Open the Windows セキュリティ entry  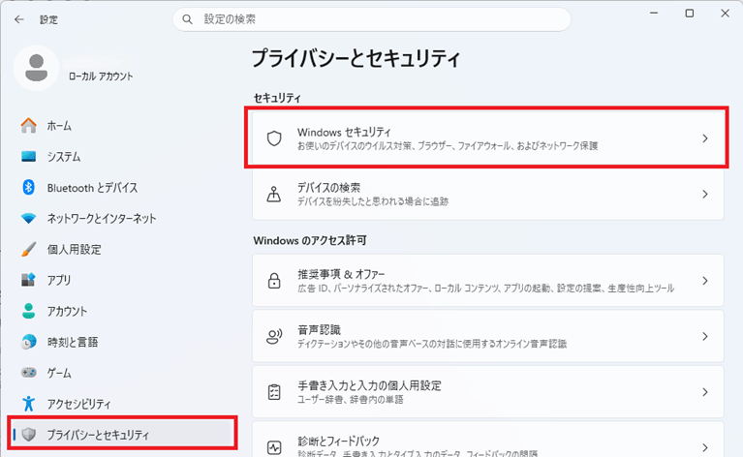[x=487, y=138]
